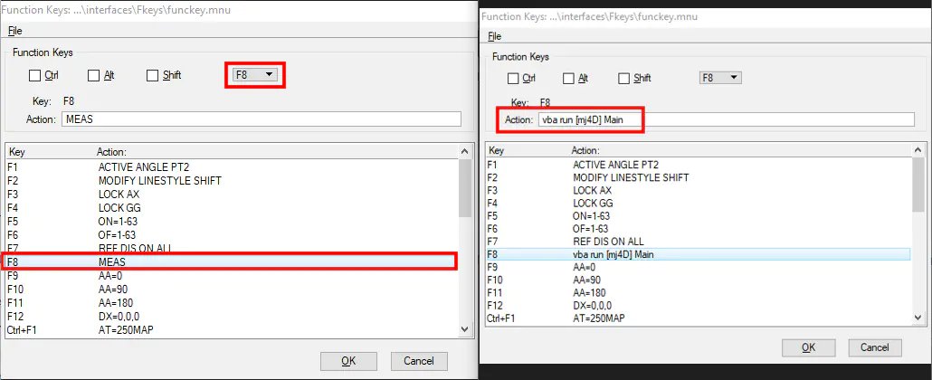Select F2 row in right window list
932x380 pixels.
click(699, 177)
